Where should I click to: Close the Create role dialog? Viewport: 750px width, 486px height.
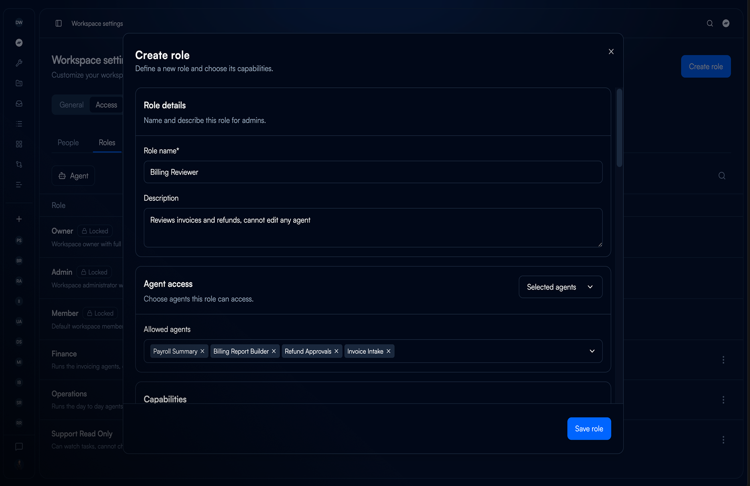click(x=611, y=52)
